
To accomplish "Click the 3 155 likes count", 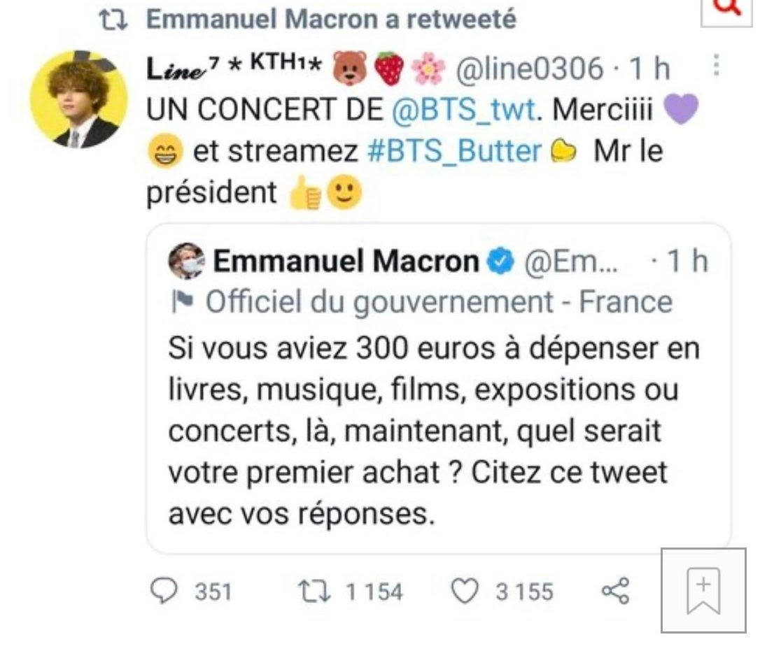I will (524, 592).
